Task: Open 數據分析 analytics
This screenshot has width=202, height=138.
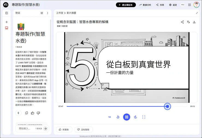Action: click(x=145, y=5)
